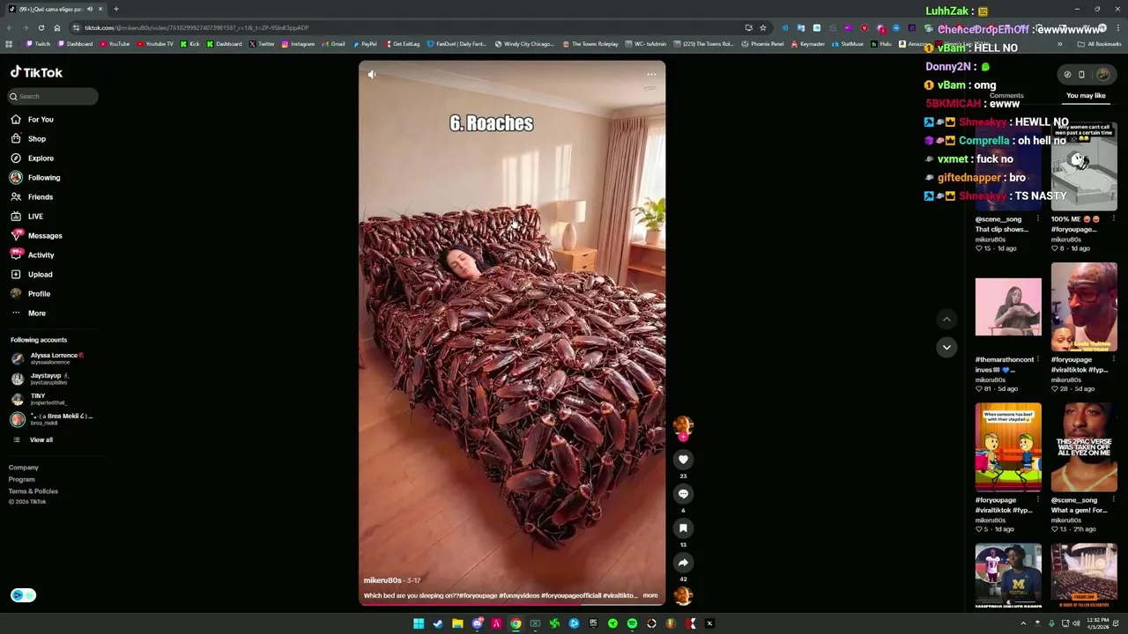Click the TikTok search field
Image resolution: width=1128 pixels, height=634 pixels.
pyautogui.click(x=53, y=96)
